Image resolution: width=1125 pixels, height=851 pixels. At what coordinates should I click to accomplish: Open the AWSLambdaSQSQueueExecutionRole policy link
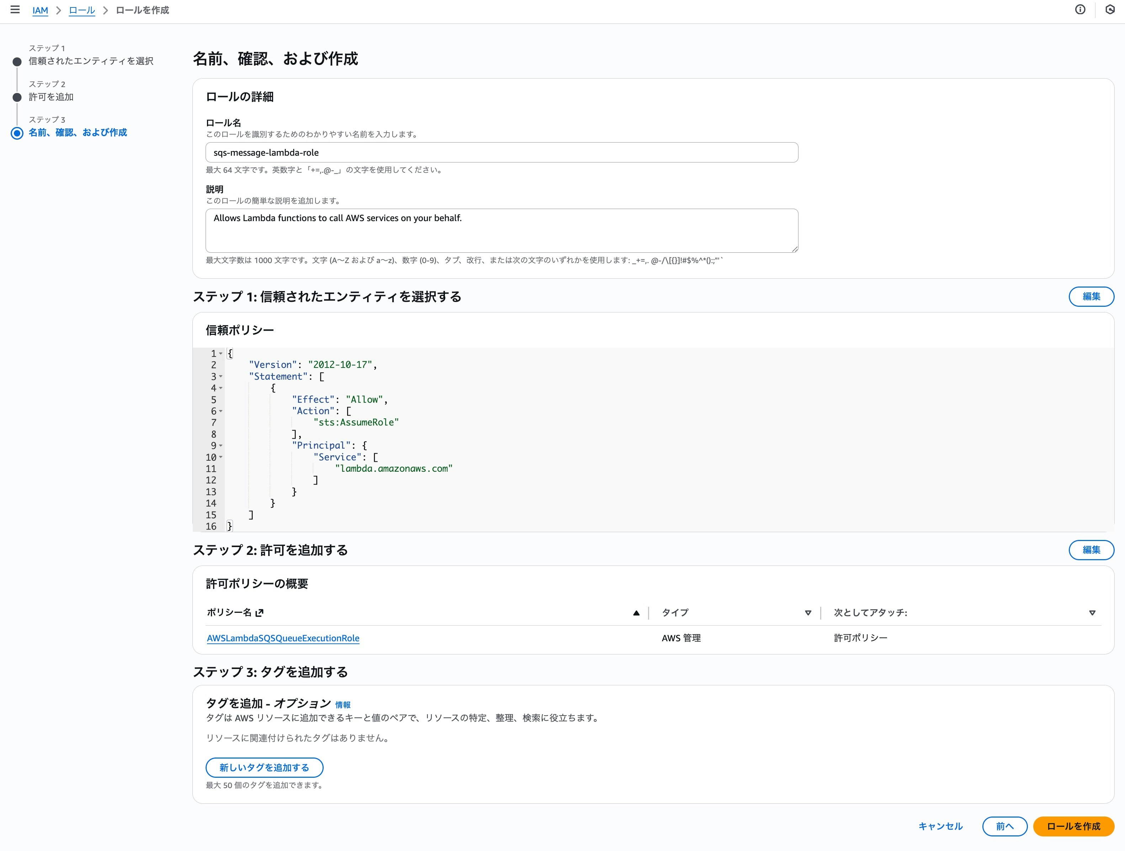pos(283,638)
